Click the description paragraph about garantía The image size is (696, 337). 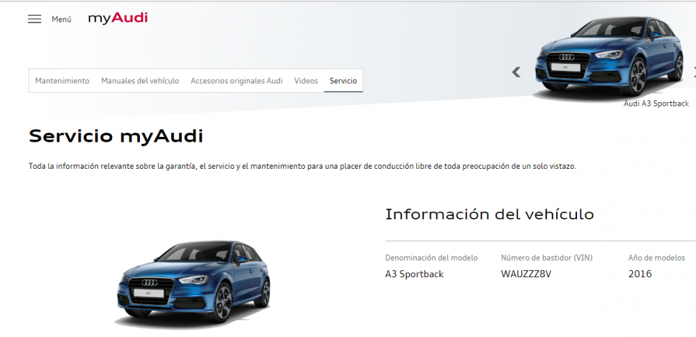click(302, 167)
